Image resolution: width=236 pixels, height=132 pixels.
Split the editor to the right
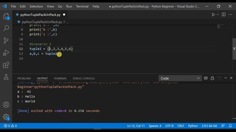coord(224,15)
